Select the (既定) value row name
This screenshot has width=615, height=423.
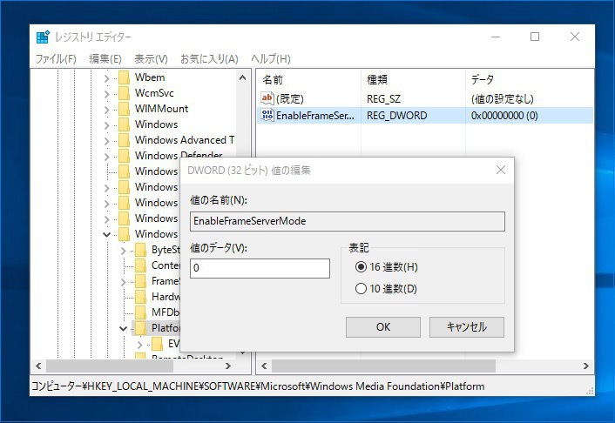[290, 99]
